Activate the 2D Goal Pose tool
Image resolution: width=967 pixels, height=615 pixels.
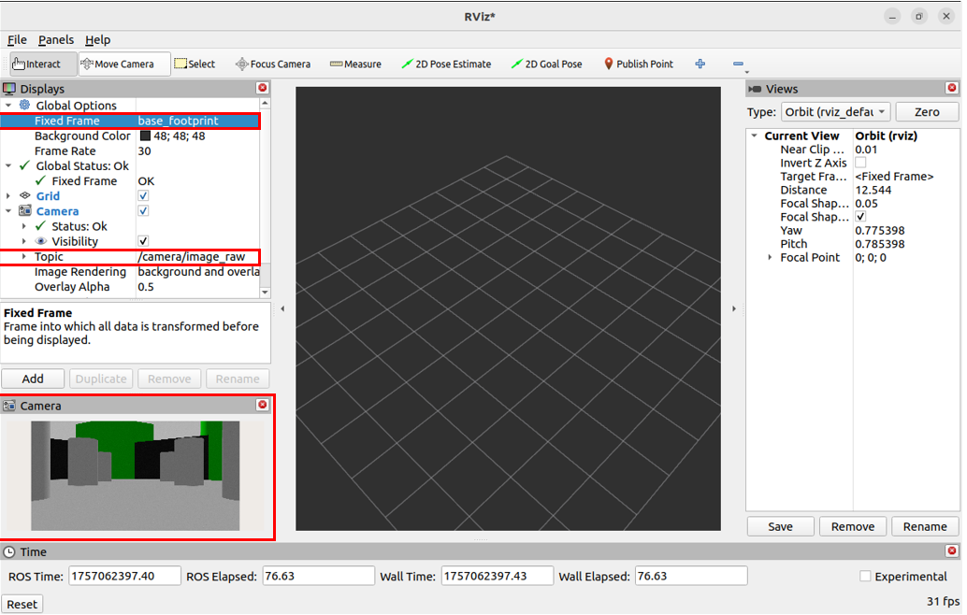click(547, 64)
